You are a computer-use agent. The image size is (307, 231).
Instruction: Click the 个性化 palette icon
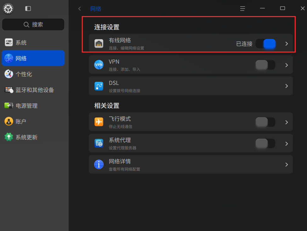point(9,74)
